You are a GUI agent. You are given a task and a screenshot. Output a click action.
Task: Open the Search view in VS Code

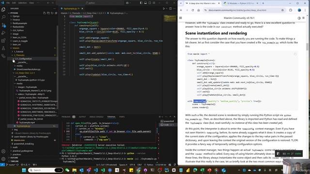coord(3,17)
